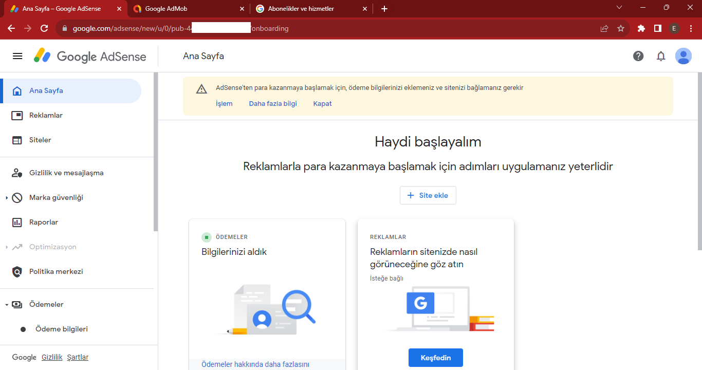Open the notifications bell
The width and height of the screenshot is (702, 370).
click(x=661, y=56)
